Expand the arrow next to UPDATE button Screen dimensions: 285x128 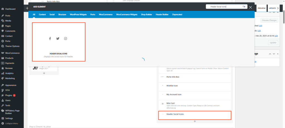[278, 8]
